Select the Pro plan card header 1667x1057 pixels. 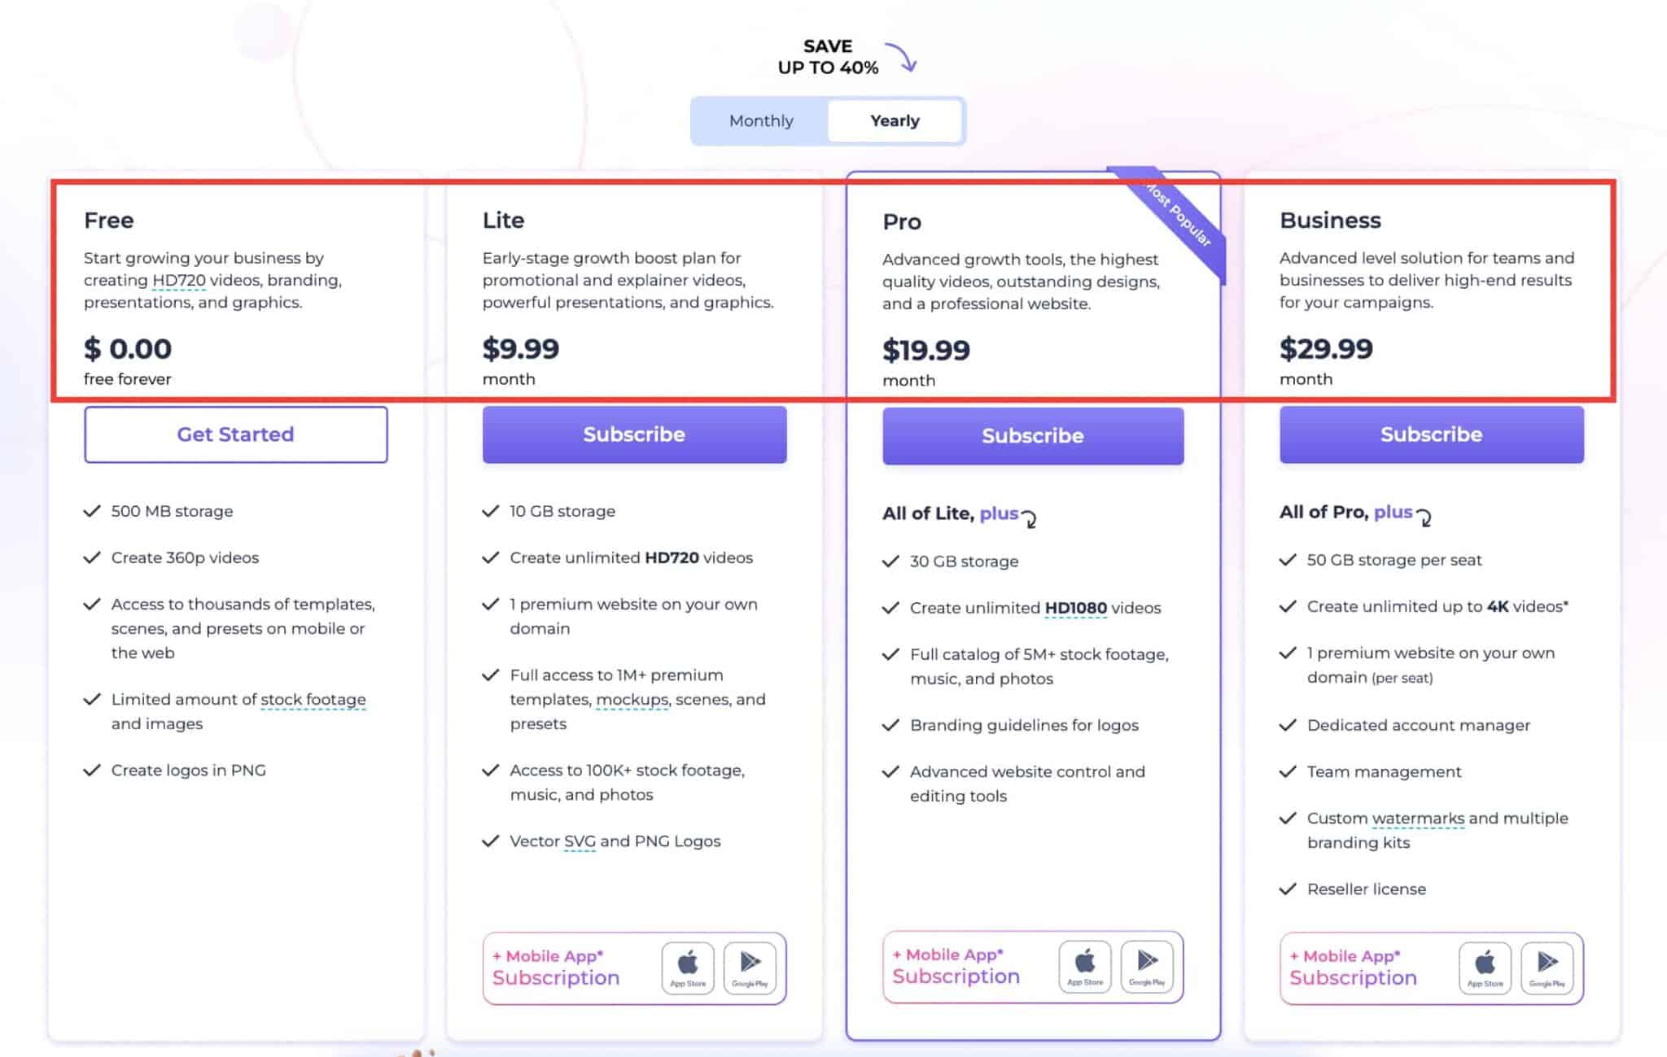click(902, 221)
